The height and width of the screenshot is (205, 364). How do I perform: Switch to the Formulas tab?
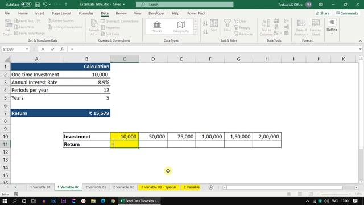click(x=86, y=13)
